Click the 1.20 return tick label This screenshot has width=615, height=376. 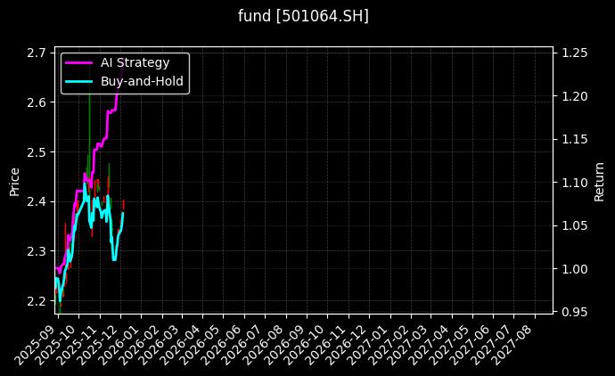(575, 96)
